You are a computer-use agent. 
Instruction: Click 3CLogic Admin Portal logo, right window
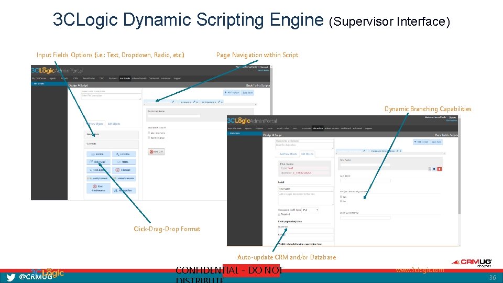pos(252,121)
